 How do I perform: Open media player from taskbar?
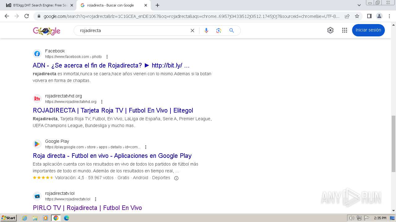[x=45, y=218]
